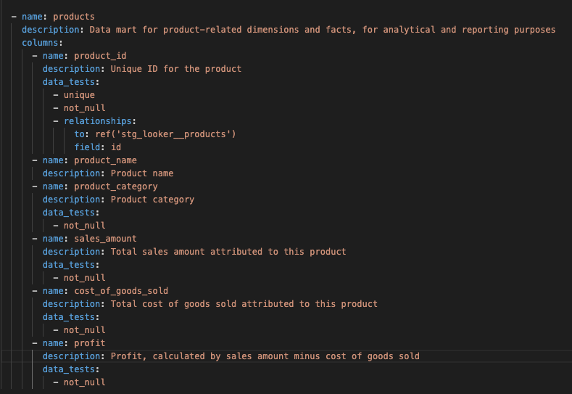Click 'Unique ID for the product' description
This screenshot has height=394, width=572.
click(x=176, y=69)
